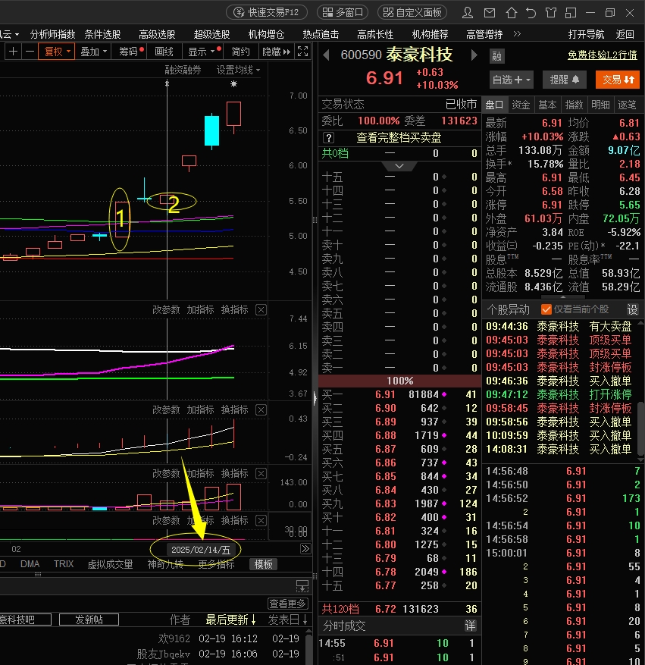Go to the home page icon
The height and width of the screenshot is (665, 645).
pyautogui.click(x=511, y=13)
